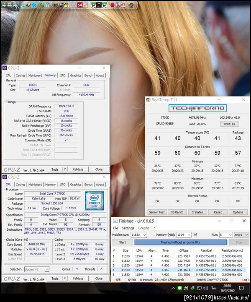251x302 pixels.
Task: Open the taskbar clock showing 20:30
Action: pyautogui.click(x=228, y=288)
